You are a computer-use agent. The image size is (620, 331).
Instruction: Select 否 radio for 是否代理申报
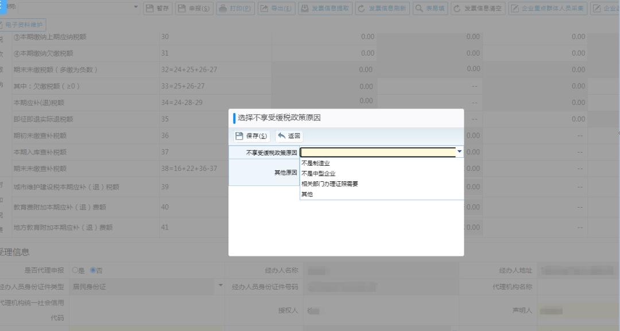[93, 270]
